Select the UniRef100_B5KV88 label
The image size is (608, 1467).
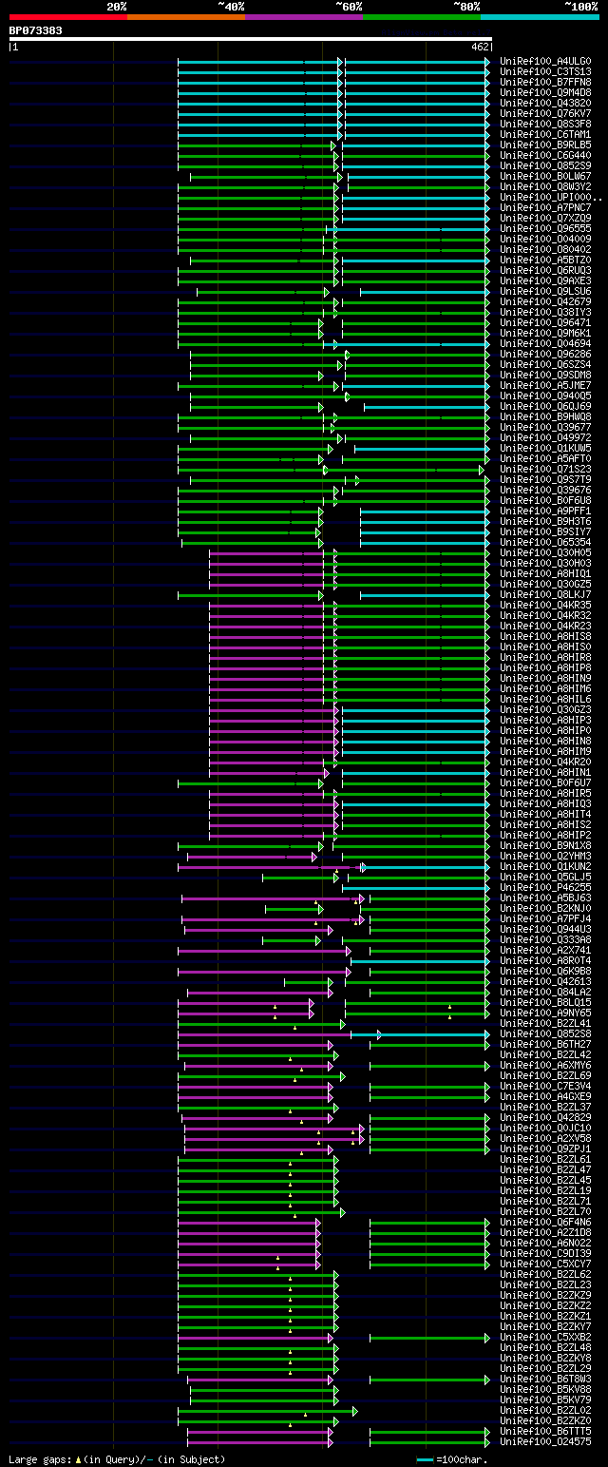coord(545,1389)
